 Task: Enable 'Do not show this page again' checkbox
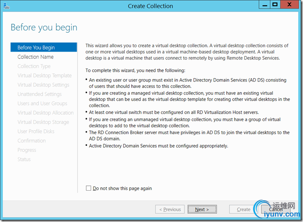(x=88, y=188)
